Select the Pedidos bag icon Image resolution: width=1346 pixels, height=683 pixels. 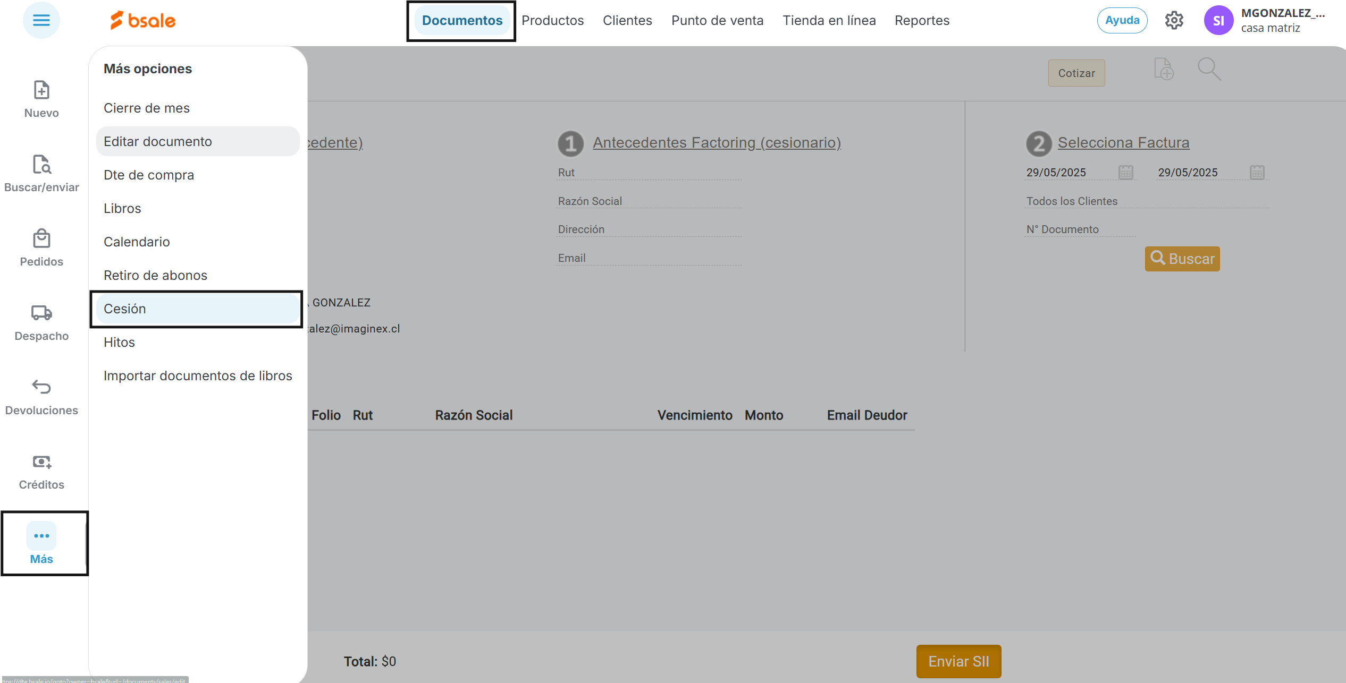point(41,239)
